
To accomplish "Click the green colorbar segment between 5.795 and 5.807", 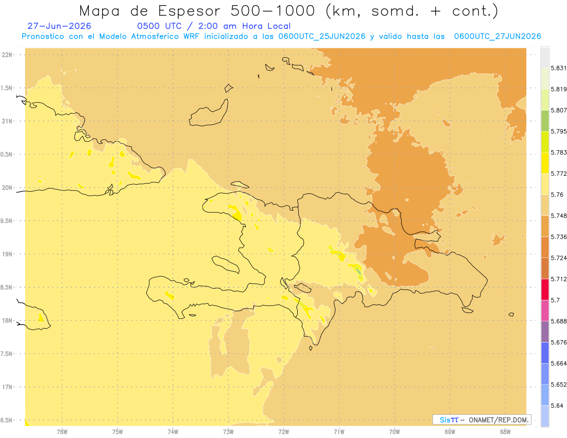I will point(545,120).
